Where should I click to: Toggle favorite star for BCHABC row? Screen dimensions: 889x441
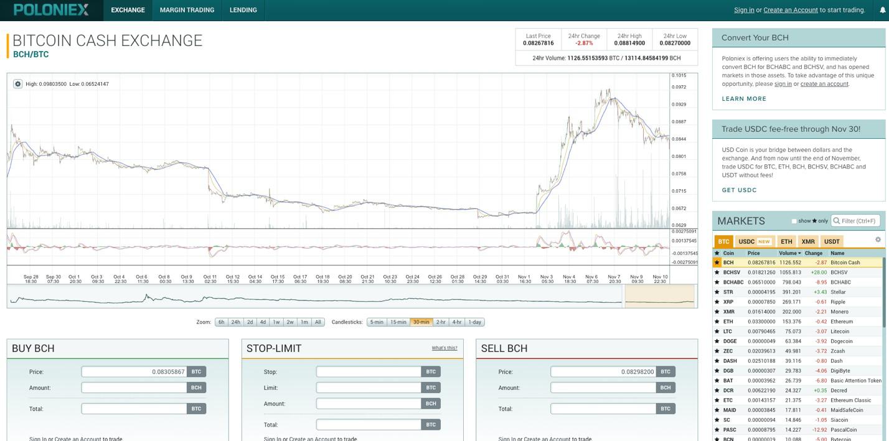pos(717,282)
